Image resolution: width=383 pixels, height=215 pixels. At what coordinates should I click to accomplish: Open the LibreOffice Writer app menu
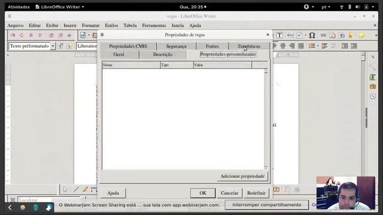click(x=60, y=7)
